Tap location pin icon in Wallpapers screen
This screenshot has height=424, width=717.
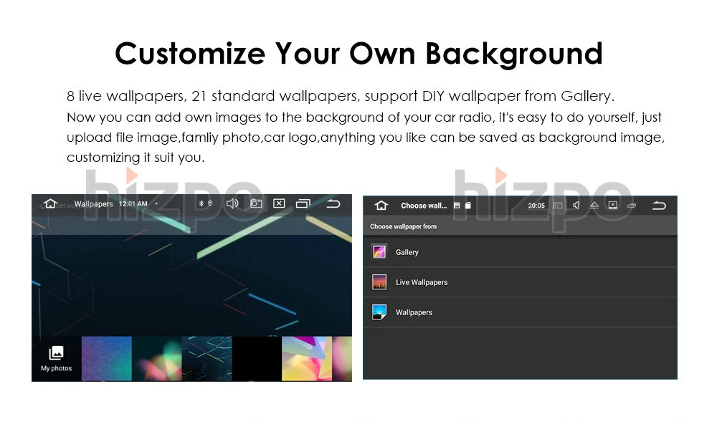tap(210, 203)
